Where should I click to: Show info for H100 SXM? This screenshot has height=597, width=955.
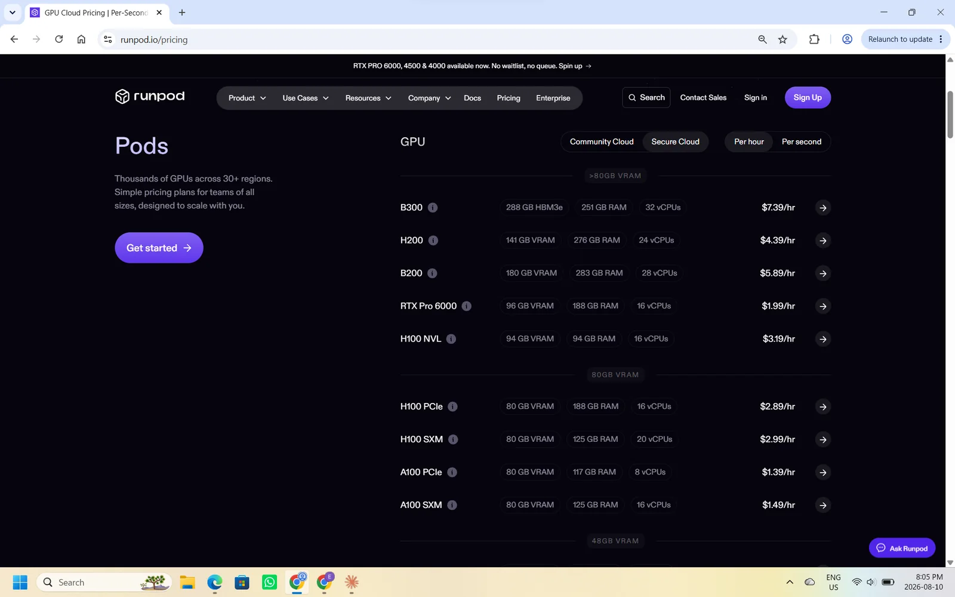pyautogui.click(x=453, y=439)
